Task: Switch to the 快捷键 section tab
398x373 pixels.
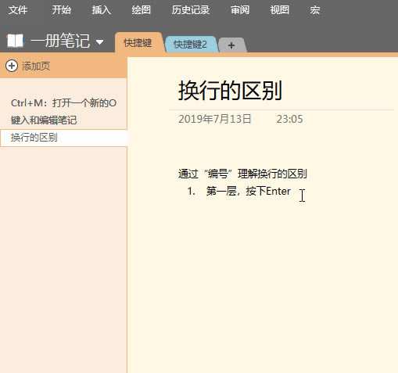Action: click(x=138, y=43)
